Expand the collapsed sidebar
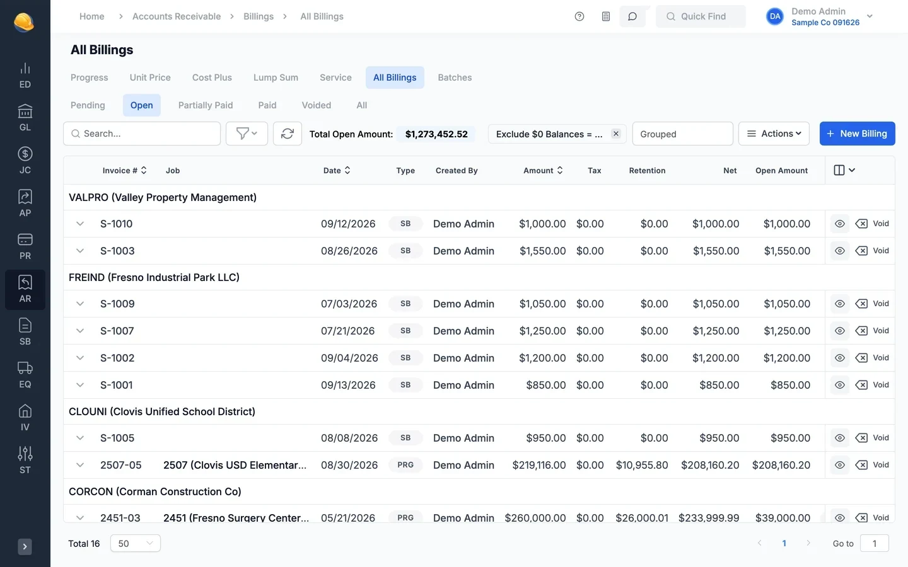The width and height of the screenshot is (908, 567). (x=25, y=546)
